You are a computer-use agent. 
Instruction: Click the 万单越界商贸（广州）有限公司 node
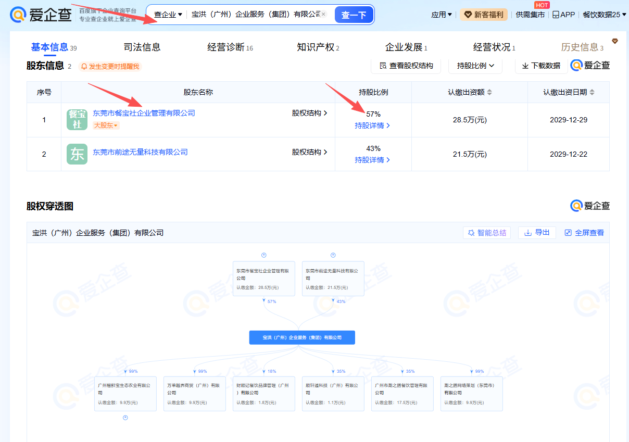(x=195, y=394)
